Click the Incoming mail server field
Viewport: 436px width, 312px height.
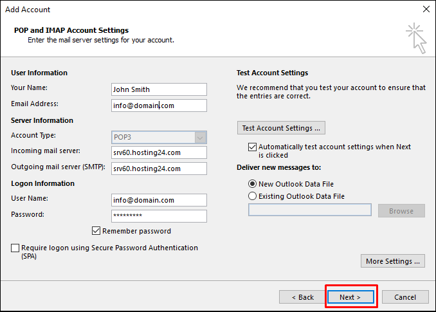159,152
